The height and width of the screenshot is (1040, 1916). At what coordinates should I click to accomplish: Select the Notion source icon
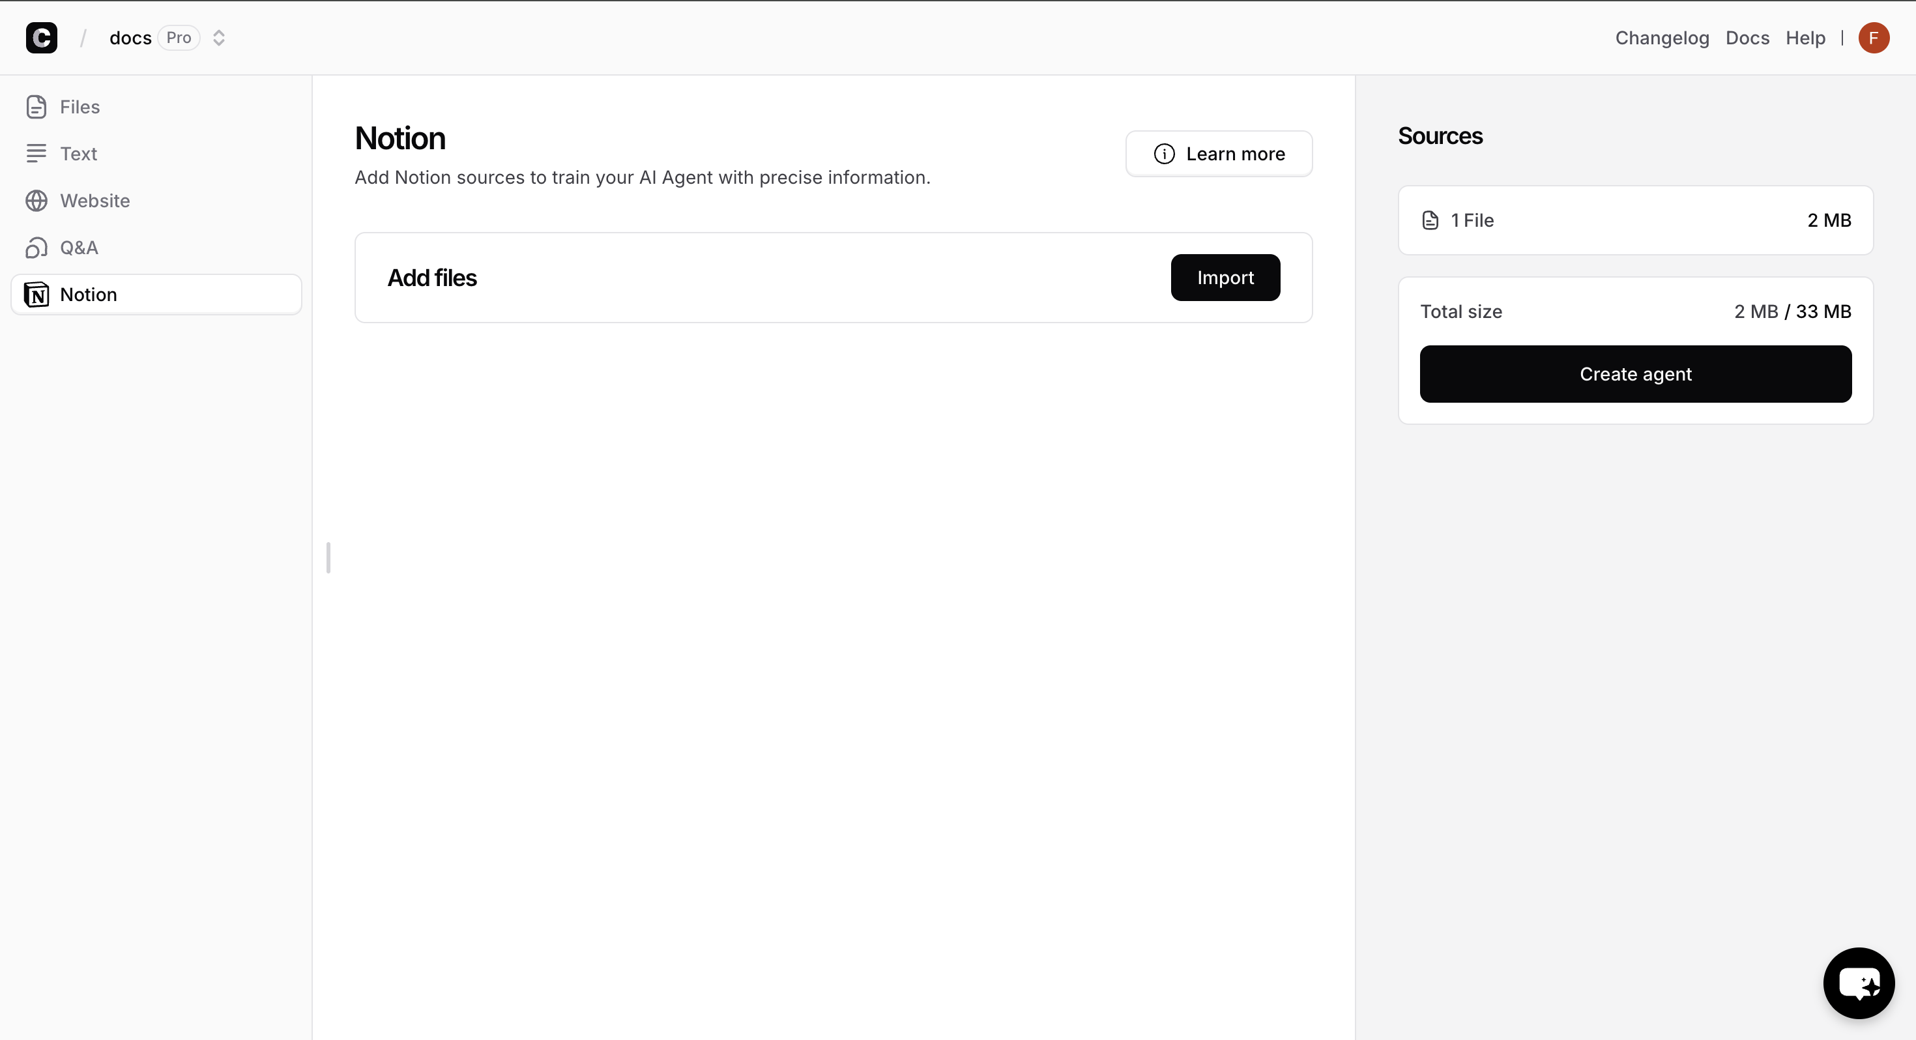click(37, 294)
